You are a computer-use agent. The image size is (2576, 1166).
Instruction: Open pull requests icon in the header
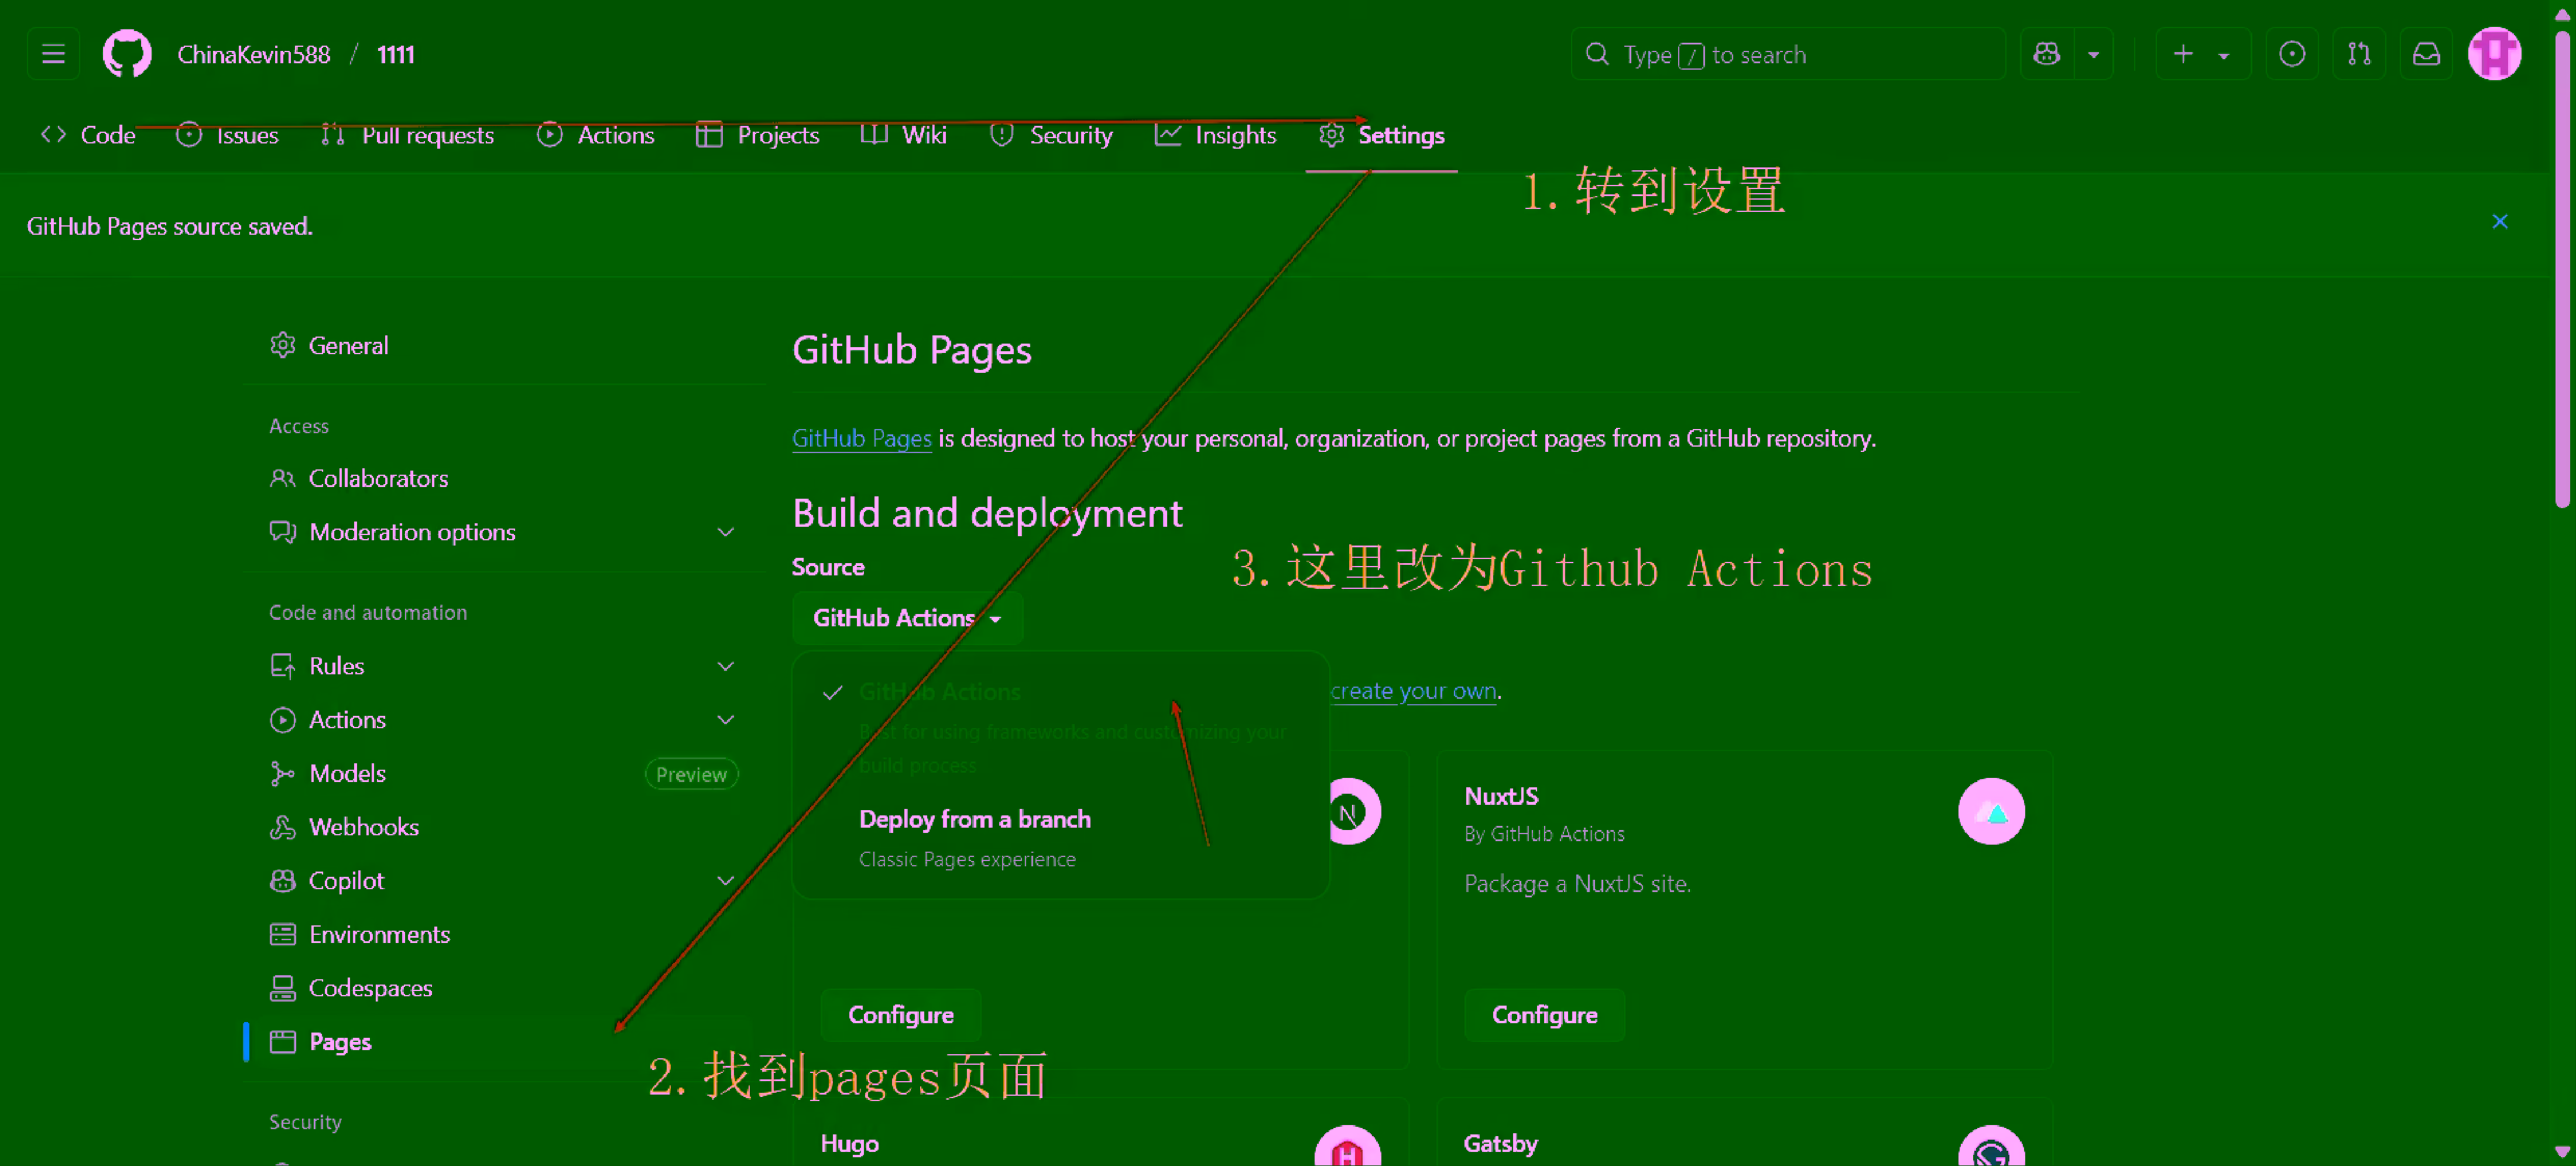[x=2359, y=54]
